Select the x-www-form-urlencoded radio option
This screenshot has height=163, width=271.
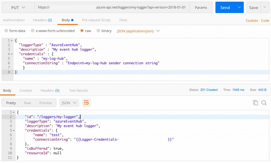point(33,31)
